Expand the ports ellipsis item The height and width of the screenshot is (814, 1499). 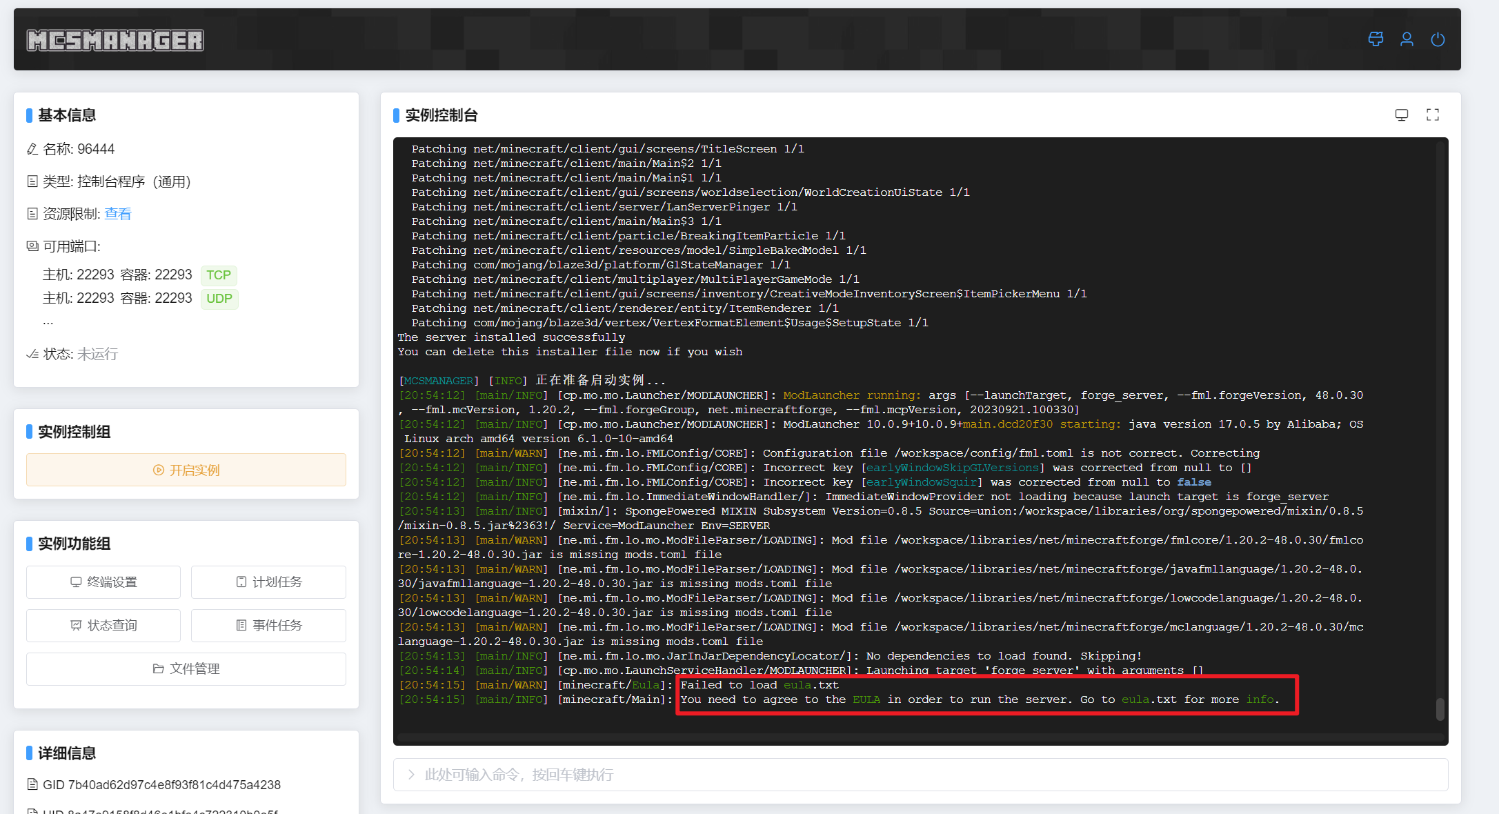(x=48, y=321)
